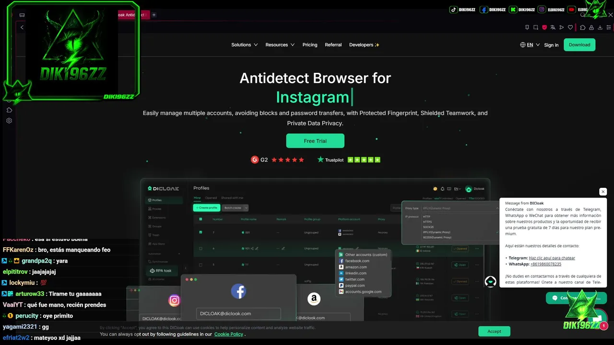Open the Cookie Policy link
This screenshot has width=614, height=345.
click(x=229, y=334)
